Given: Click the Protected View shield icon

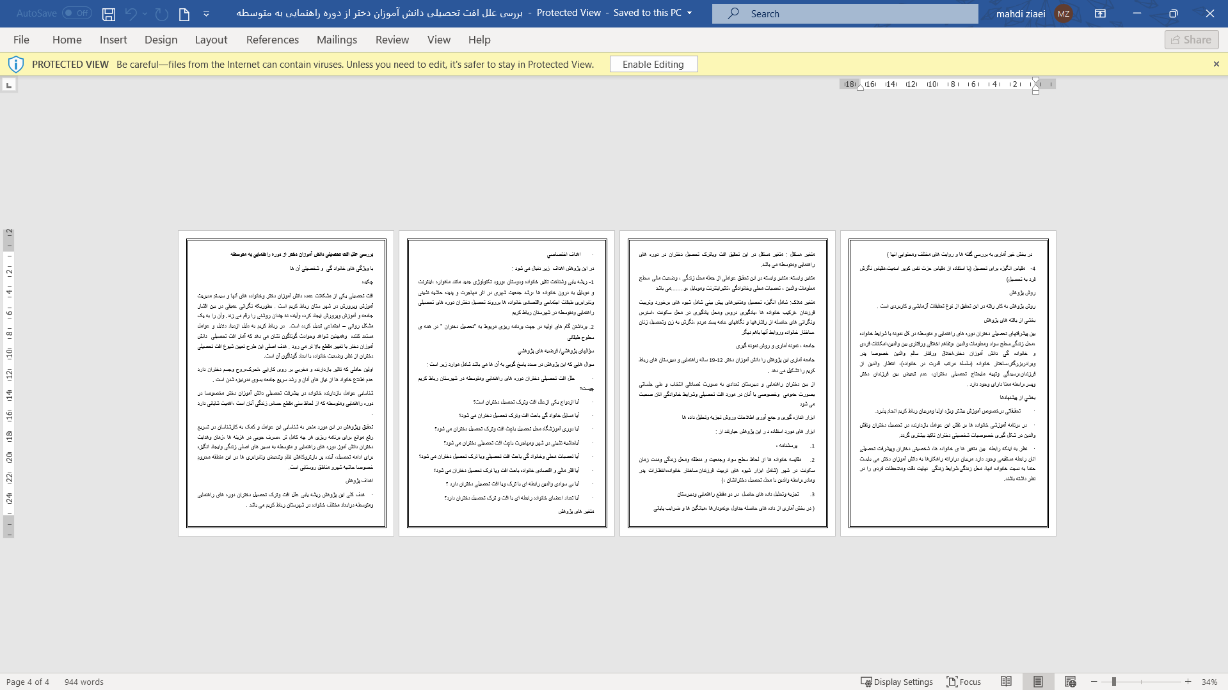Looking at the screenshot, I should click(16, 64).
